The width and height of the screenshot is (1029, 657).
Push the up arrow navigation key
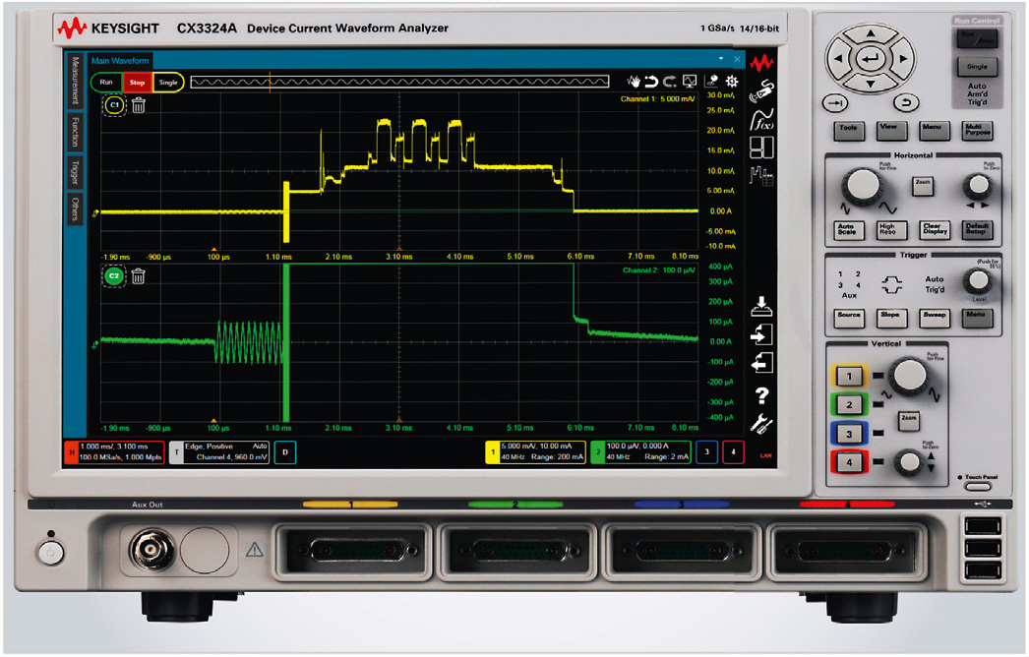click(x=871, y=33)
